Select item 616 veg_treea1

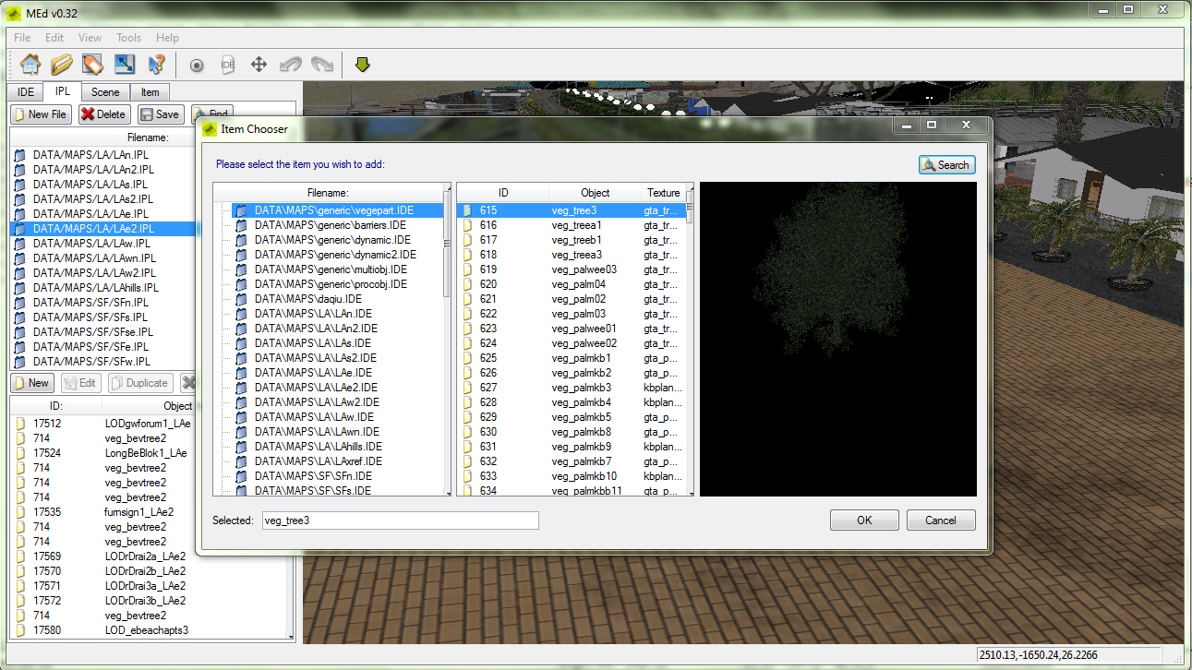click(x=572, y=225)
